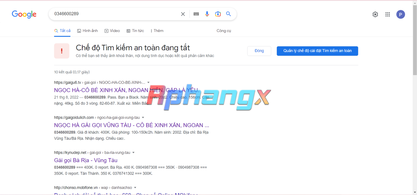Click the scrollbar down arrow

click(x=415, y=192)
